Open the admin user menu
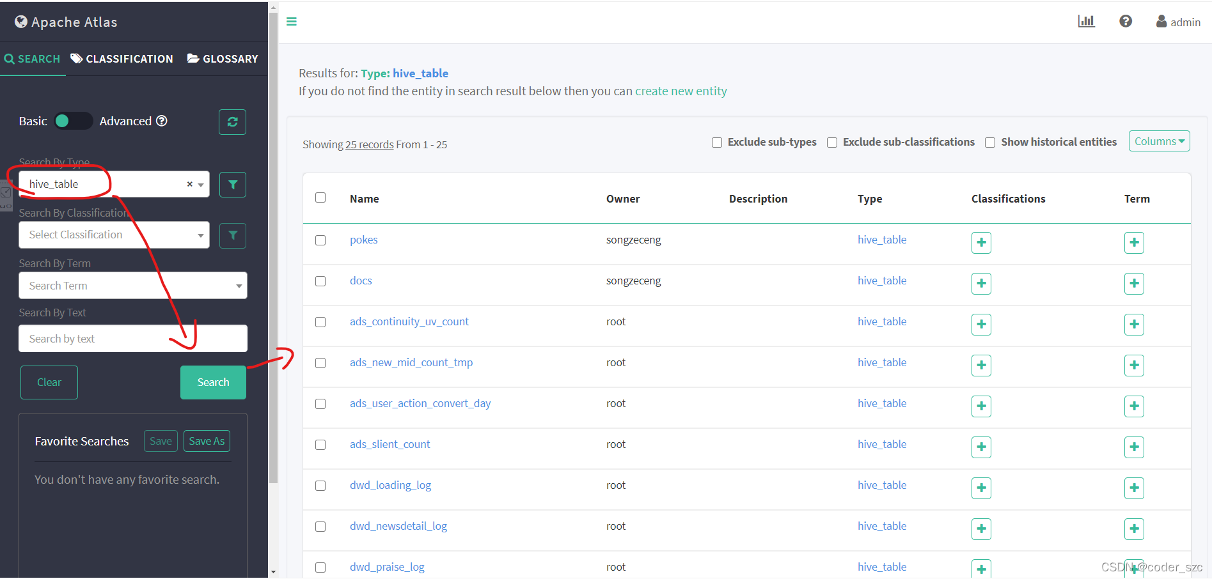The width and height of the screenshot is (1212, 579). click(x=1178, y=22)
